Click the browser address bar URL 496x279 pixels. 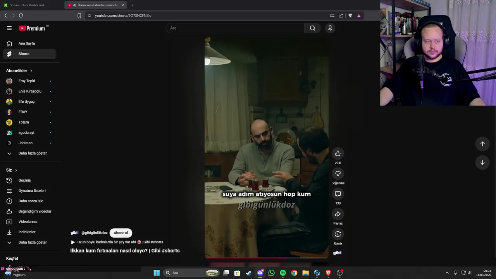click(x=123, y=15)
